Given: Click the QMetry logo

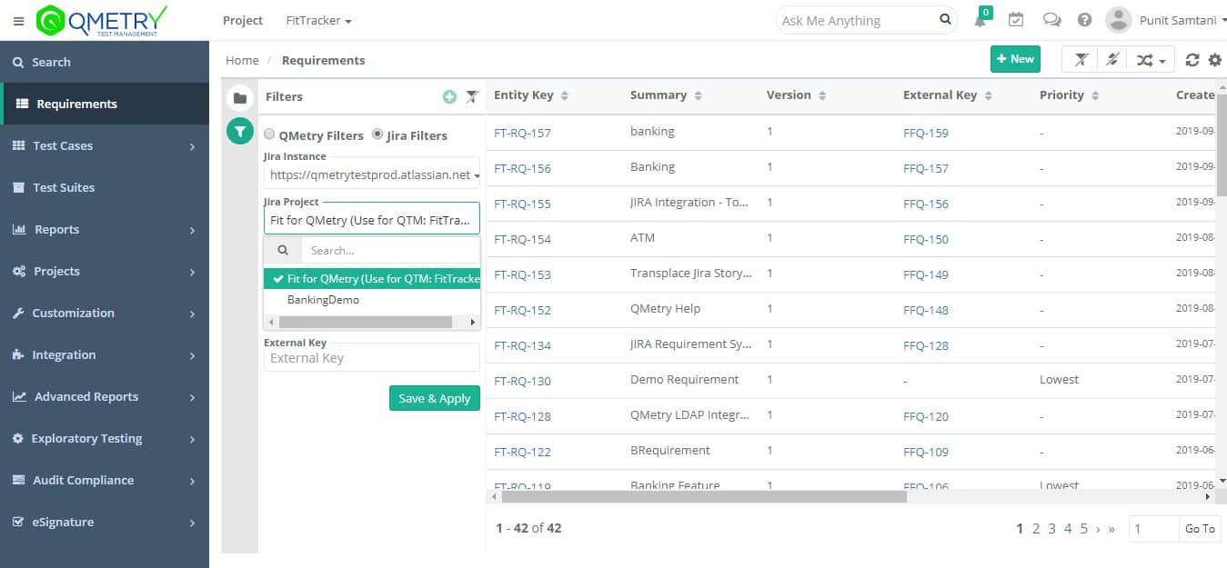Looking at the screenshot, I should (x=101, y=20).
